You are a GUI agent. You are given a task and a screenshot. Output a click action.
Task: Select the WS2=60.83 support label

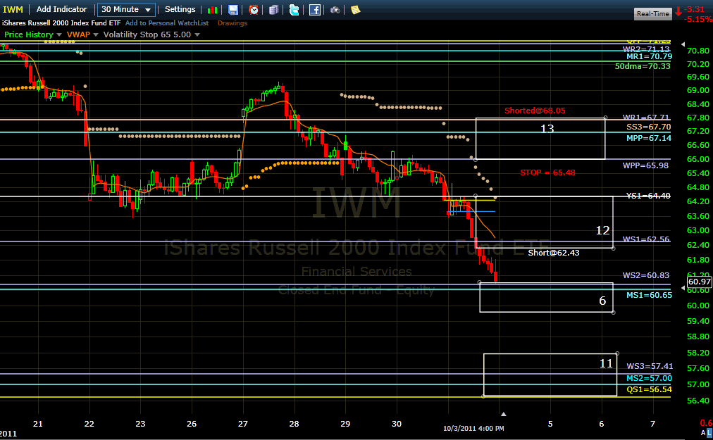645,275
